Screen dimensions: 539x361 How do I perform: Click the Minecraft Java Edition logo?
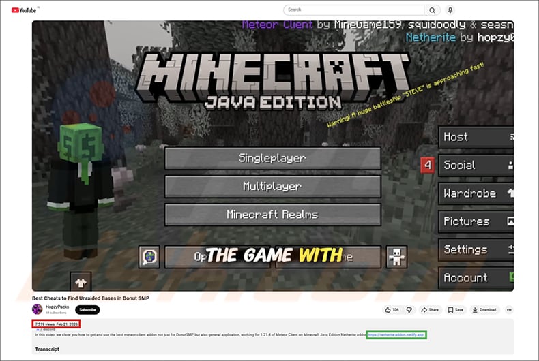[273, 82]
